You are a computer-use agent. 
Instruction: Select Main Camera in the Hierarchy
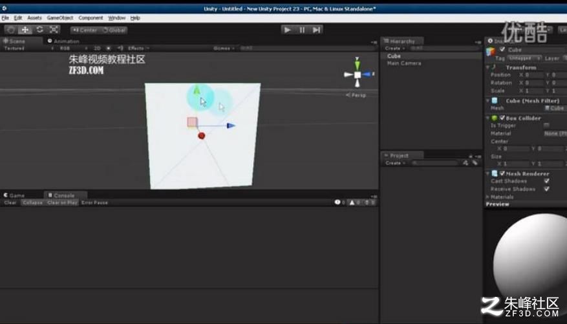click(431, 63)
